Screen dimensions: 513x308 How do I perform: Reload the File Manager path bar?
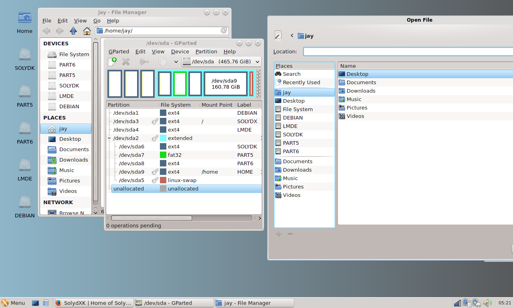(224, 31)
